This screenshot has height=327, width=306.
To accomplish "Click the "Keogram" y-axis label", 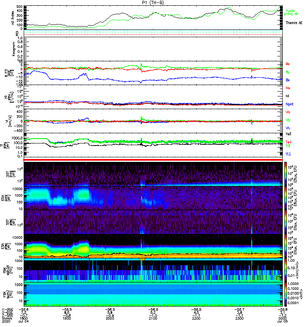I will click(13, 49).
